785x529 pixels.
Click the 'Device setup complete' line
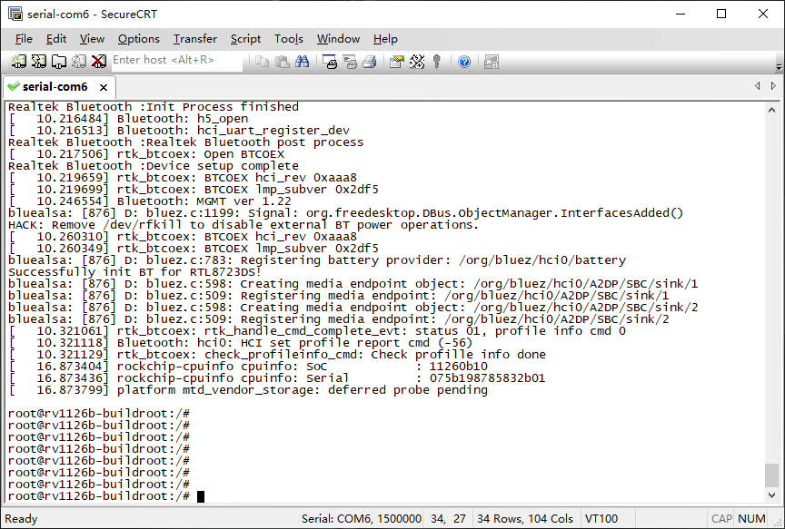[154, 166]
